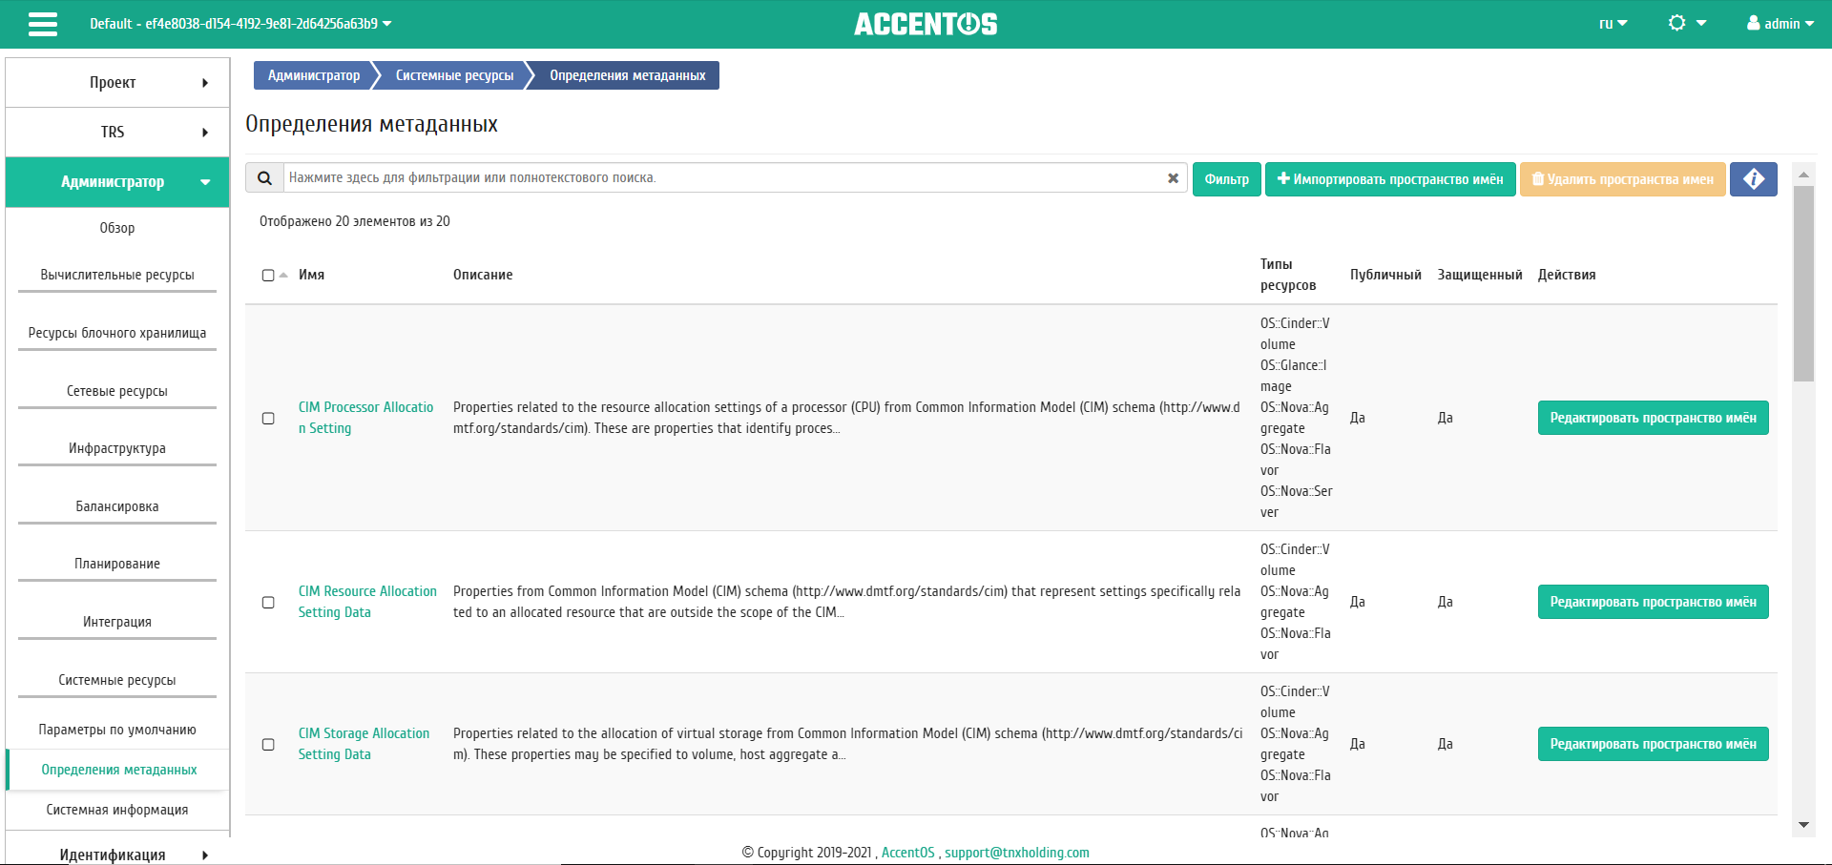Click the Импортировать пространство имён button
This screenshot has width=1832, height=865.
point(1390,179)
